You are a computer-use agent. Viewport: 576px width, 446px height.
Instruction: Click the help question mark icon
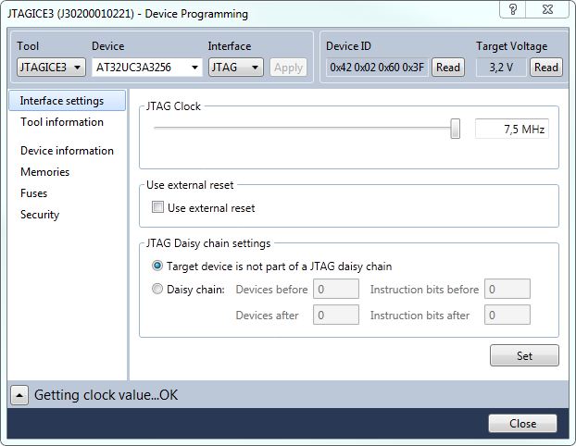[x=513, y=9]
